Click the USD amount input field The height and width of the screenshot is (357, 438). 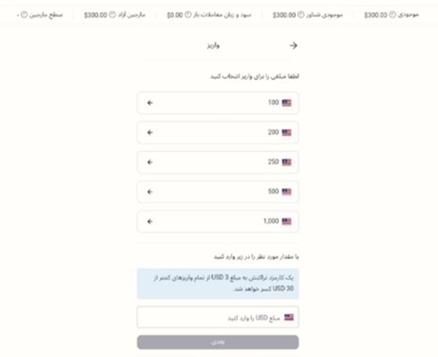(212, 318)
